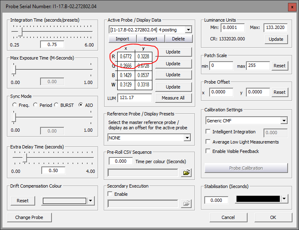Open the Generic CMF calibration dropdown
The width and height of the screenshot is (299, 230).
coord(284,121)
